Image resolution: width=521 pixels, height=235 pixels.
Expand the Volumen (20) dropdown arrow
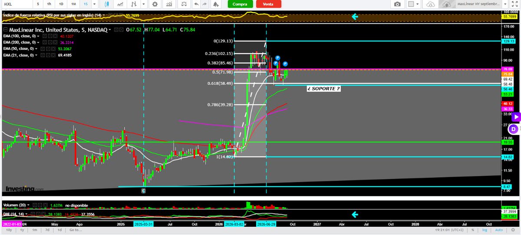tap(29, 205)
